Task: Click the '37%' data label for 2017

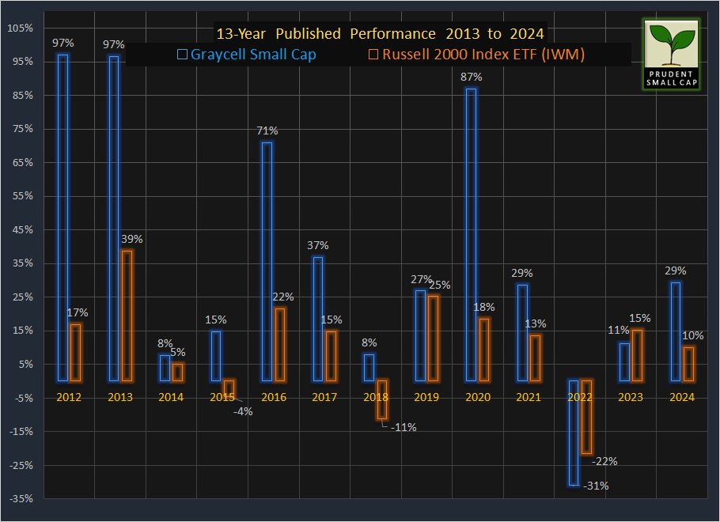Action: pyautogui.click(x=318, y=246)
